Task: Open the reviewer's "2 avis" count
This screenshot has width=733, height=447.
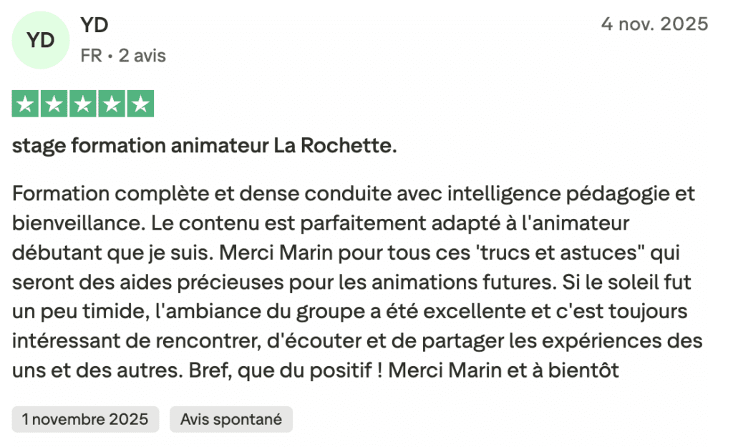Action: click(142, 56)
